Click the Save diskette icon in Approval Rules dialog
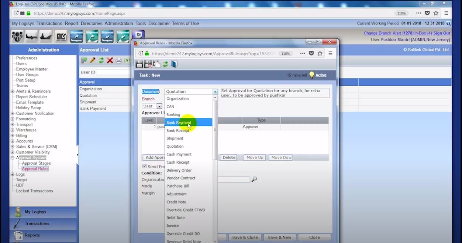This screenshot has height=243, width=462. point(139,64)
